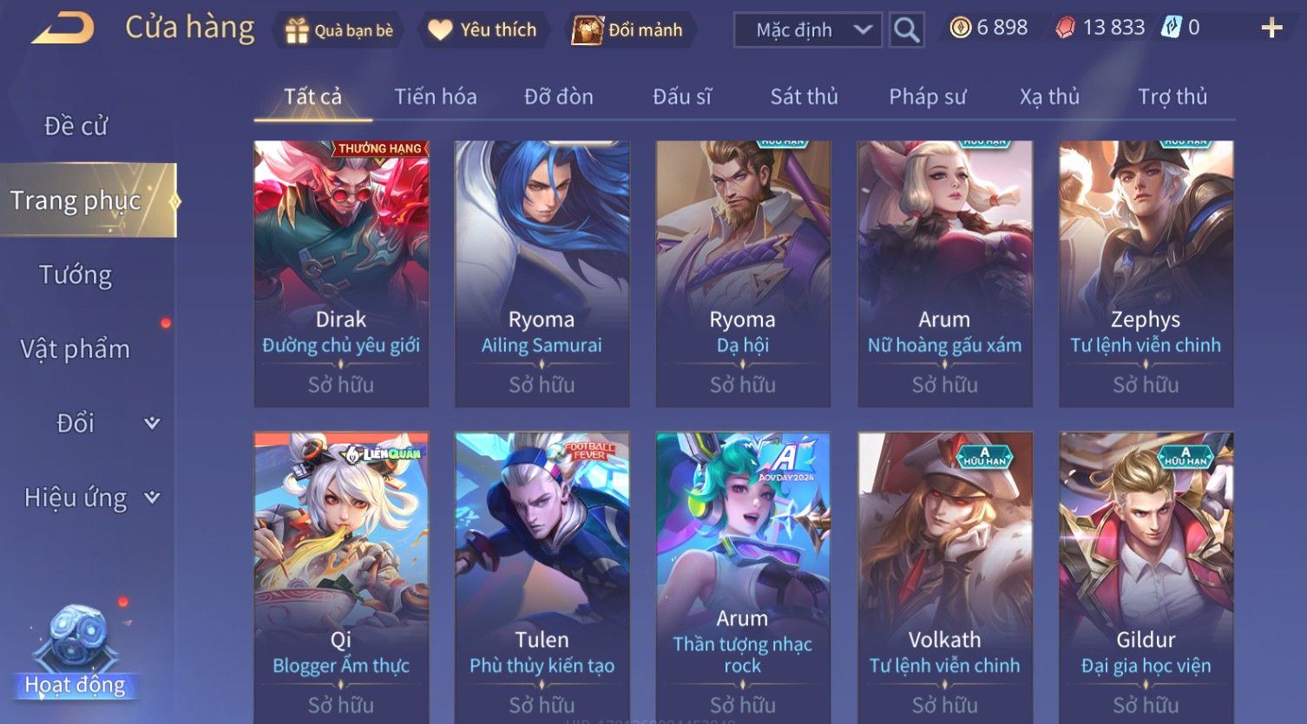
Task: Select Qi Blogger Ẩm thực skin card
Action: [x=341, y=577]
